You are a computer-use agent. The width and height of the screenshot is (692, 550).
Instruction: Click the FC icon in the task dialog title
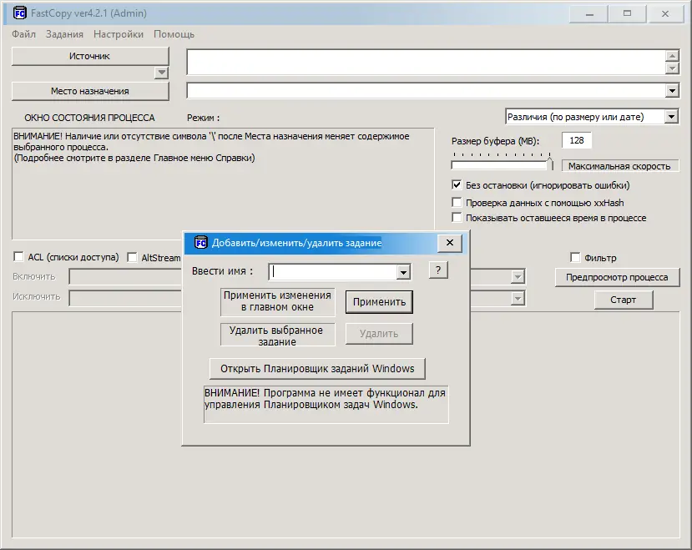point(201,242)
